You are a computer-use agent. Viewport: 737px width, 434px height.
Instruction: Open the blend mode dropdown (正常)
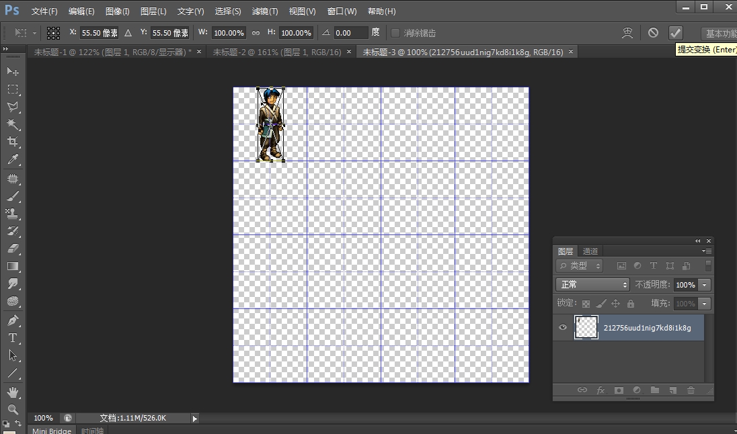(x=592, y=285)
